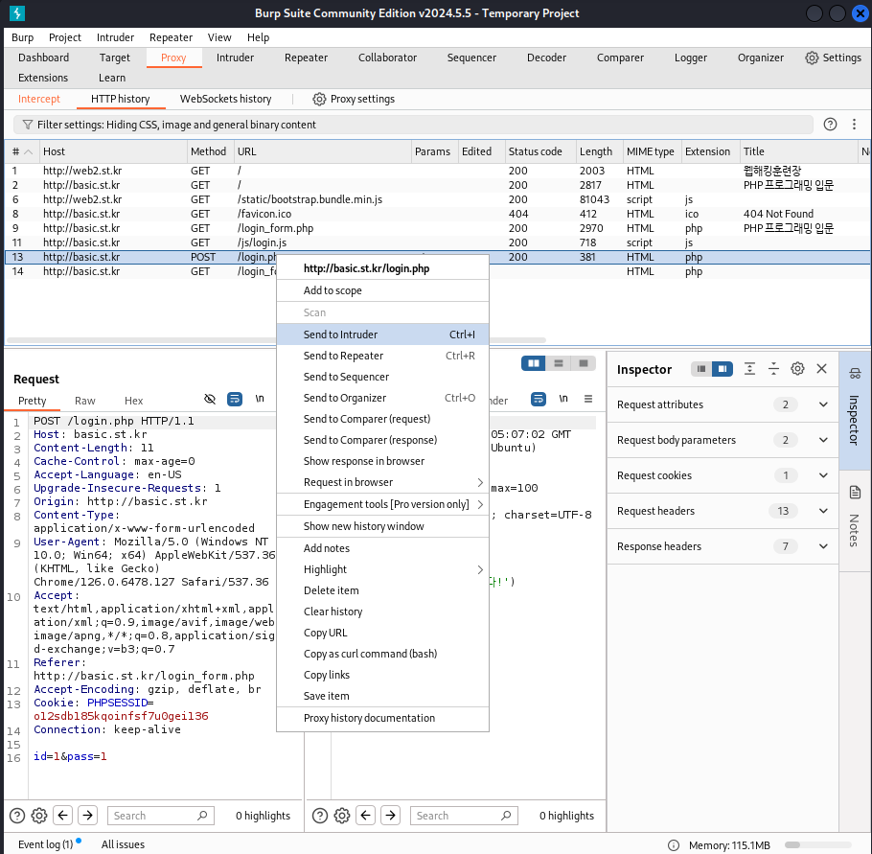Click the memory usage progress bar
Screen dimensions: 872x854
coord(817,845)
